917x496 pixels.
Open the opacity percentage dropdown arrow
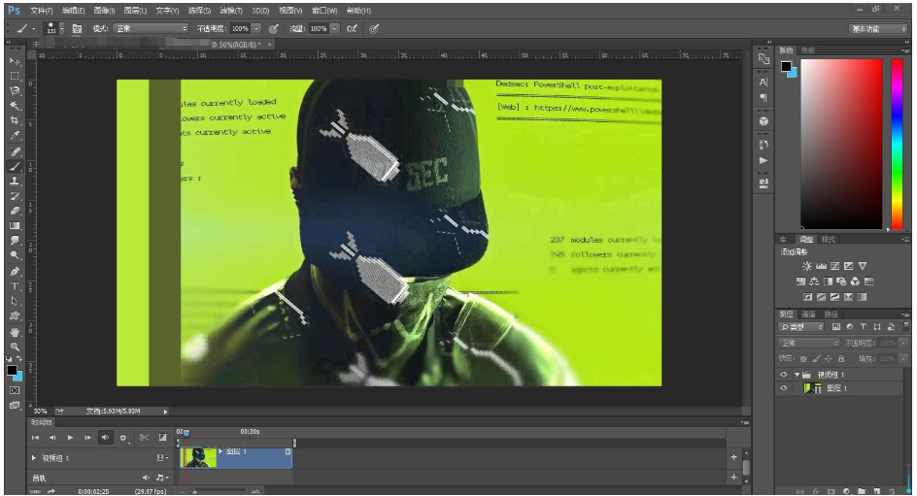point(256,29)
